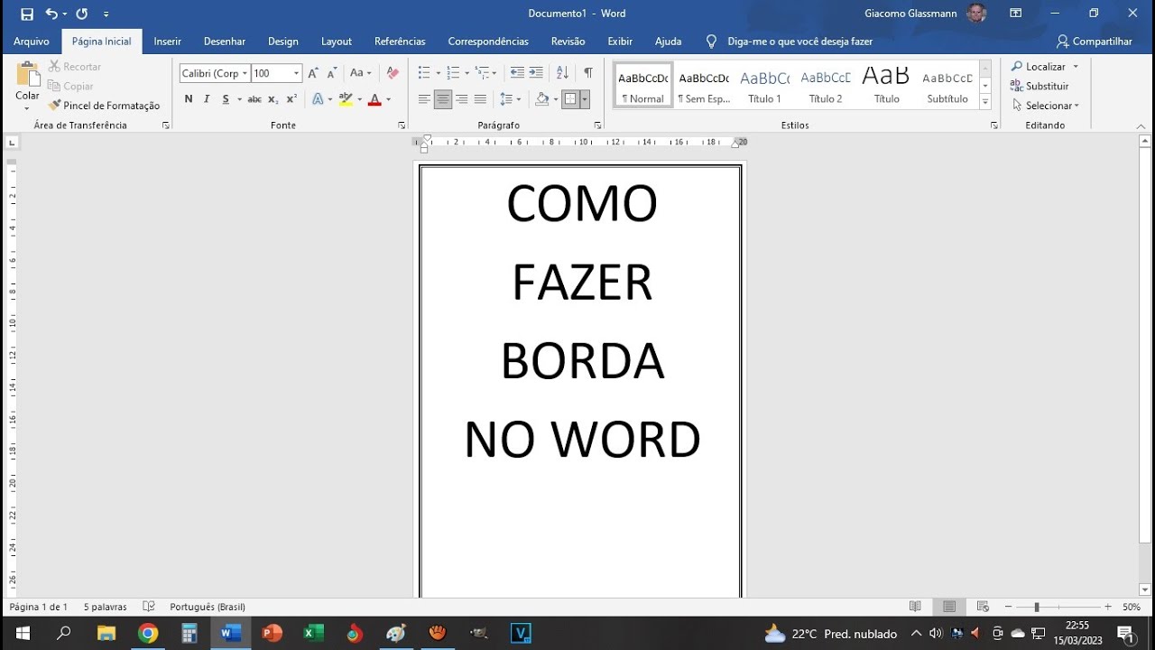
Task: Apply the Título 1 style
Action: coord(764,87)
